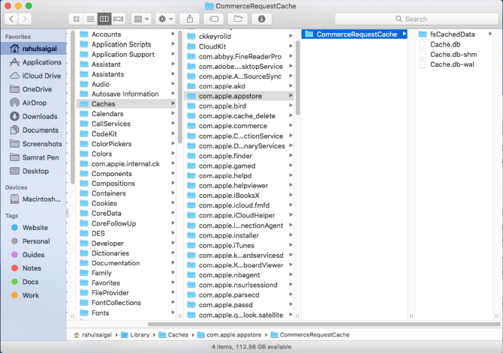503x353 pixels.
Task: Select the com.abbyy.FineReaderPro folder
Action: point(239,57)
